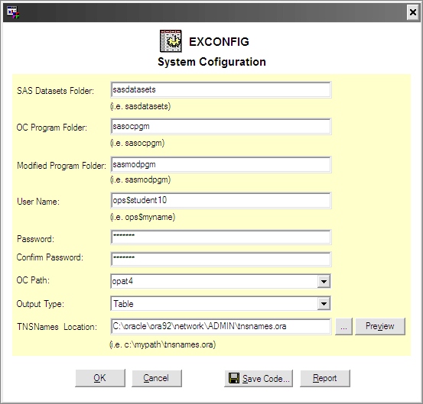This screenshot has width=423, height=404.
Task: Expand the Output Type dropdown arrow
Action: pos(324,304)
